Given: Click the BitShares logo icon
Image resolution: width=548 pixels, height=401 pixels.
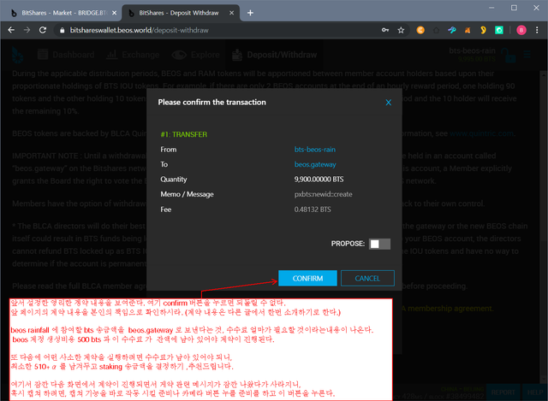Looking at the screenshot, I should [x=17, y=55].
